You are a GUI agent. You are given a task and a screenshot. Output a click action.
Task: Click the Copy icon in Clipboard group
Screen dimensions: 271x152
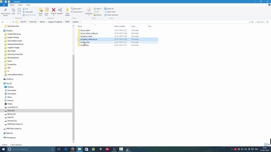(x=13, y=10)
